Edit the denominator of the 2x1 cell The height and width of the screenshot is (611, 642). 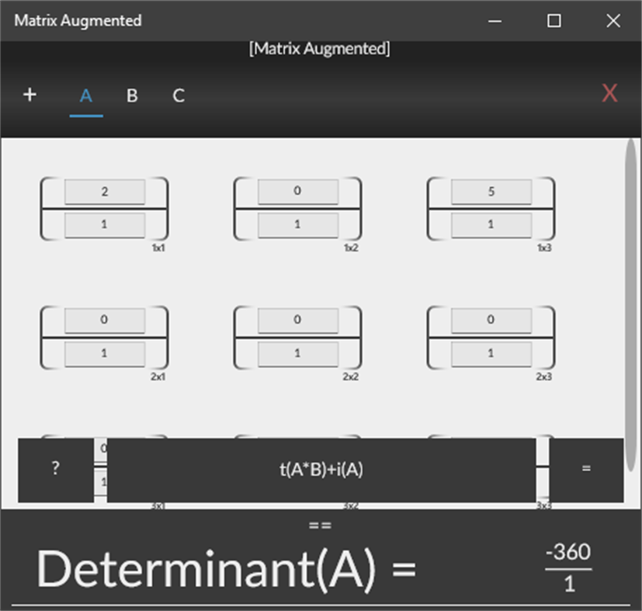tap(104, 353)
